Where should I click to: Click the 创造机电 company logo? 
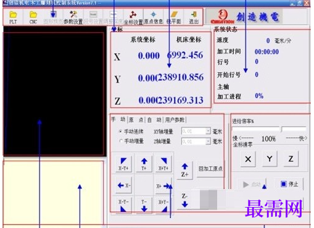point(244,17)
